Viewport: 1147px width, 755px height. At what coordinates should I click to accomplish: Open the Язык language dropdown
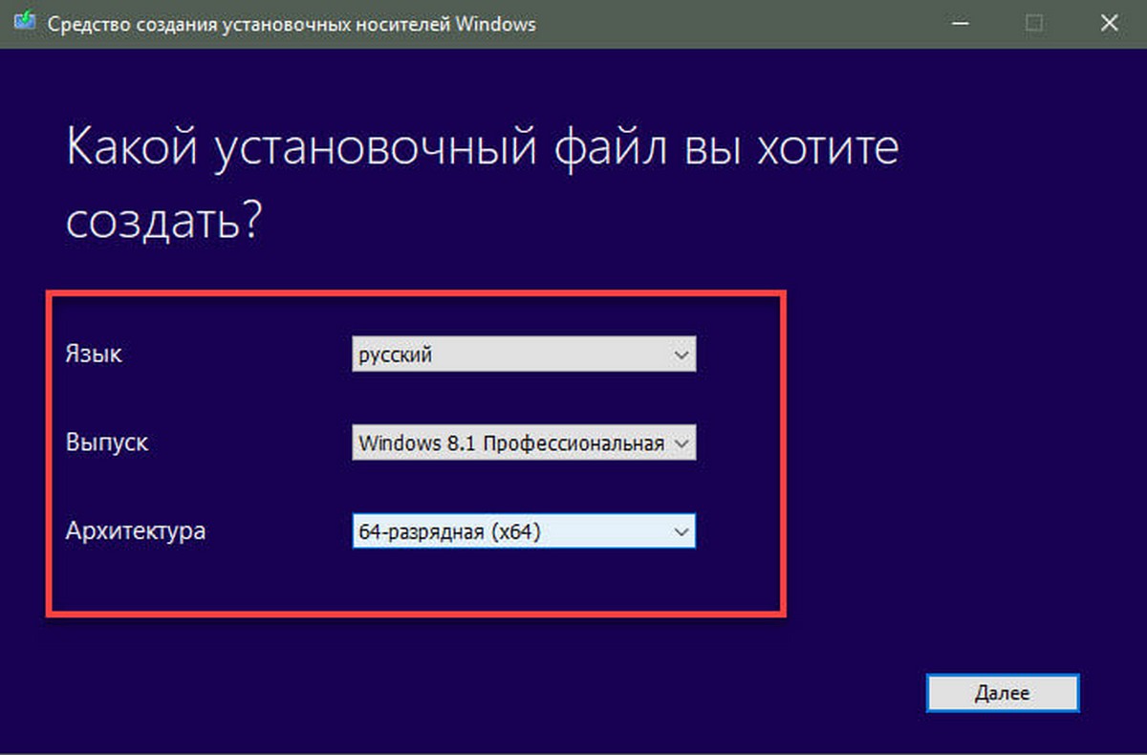(x=524, y=355)
